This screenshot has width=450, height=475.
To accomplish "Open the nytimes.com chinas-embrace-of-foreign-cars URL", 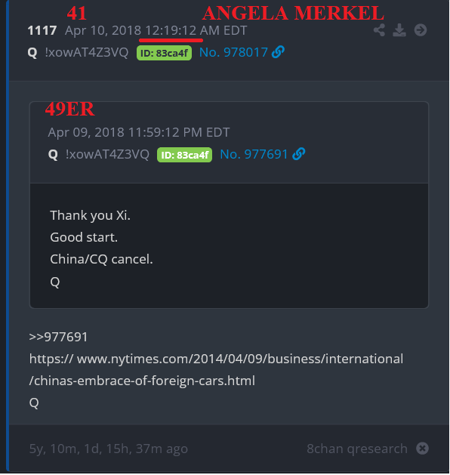I will 216,369.
